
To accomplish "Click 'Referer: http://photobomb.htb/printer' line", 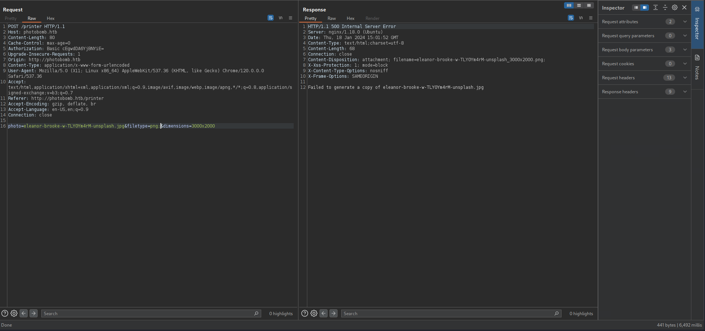I will [x=56, y=98].
